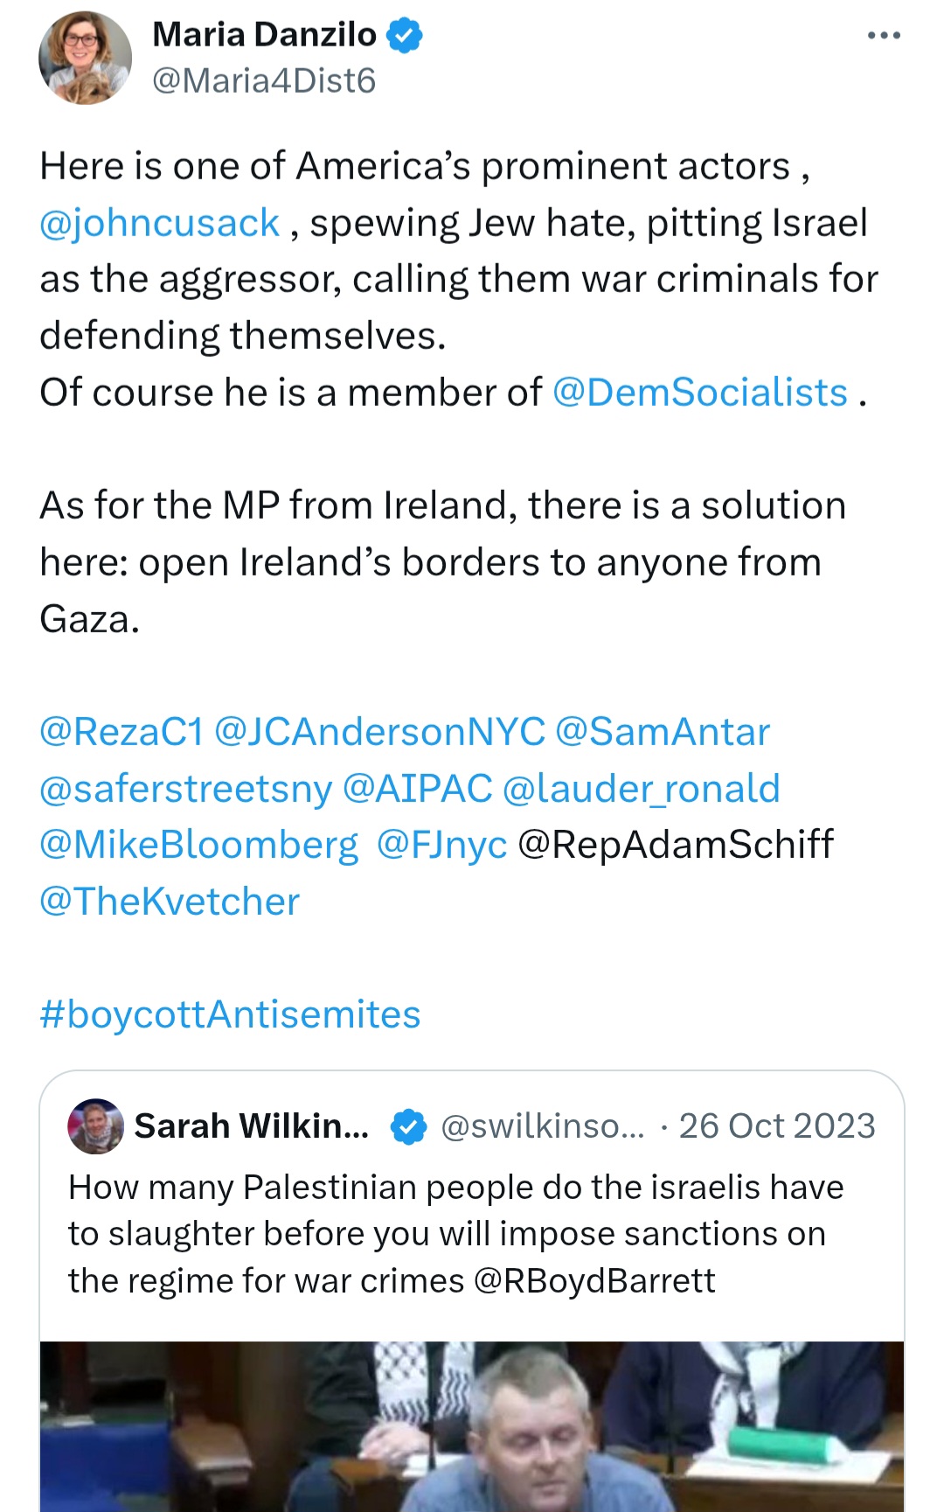
Task: Click the @TheKvetcher mention
Action: 170,902
